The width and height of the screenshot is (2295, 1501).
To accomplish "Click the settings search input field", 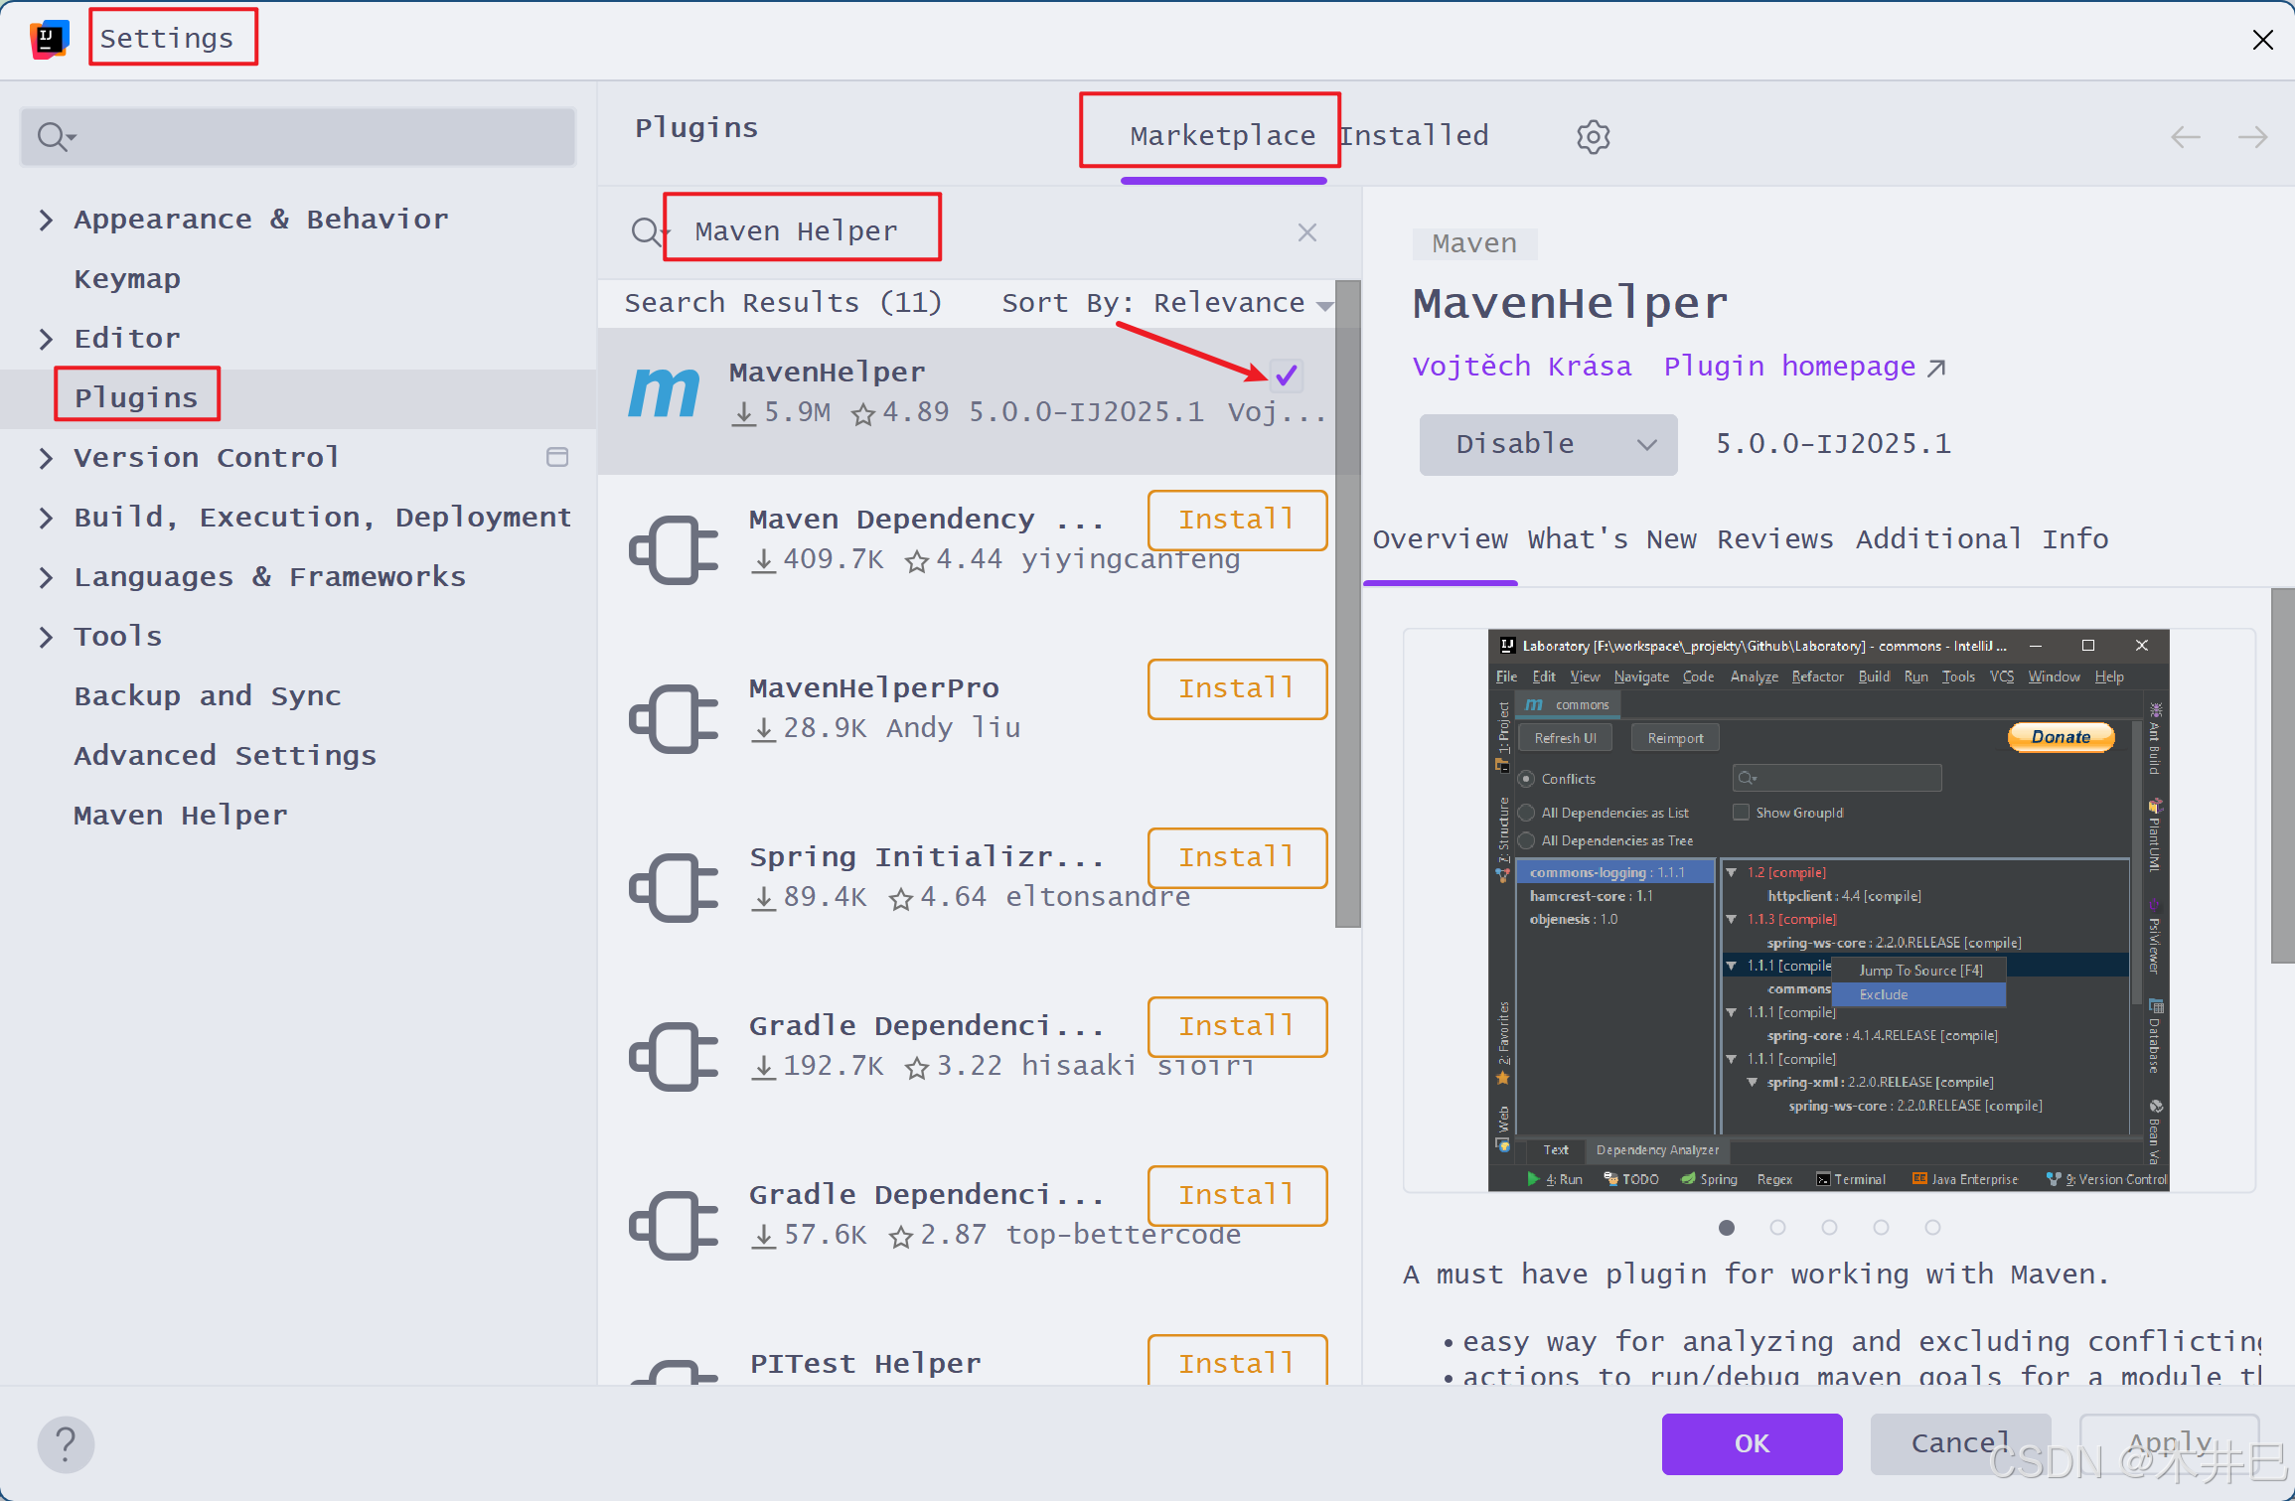I will [x=318, y=136].
